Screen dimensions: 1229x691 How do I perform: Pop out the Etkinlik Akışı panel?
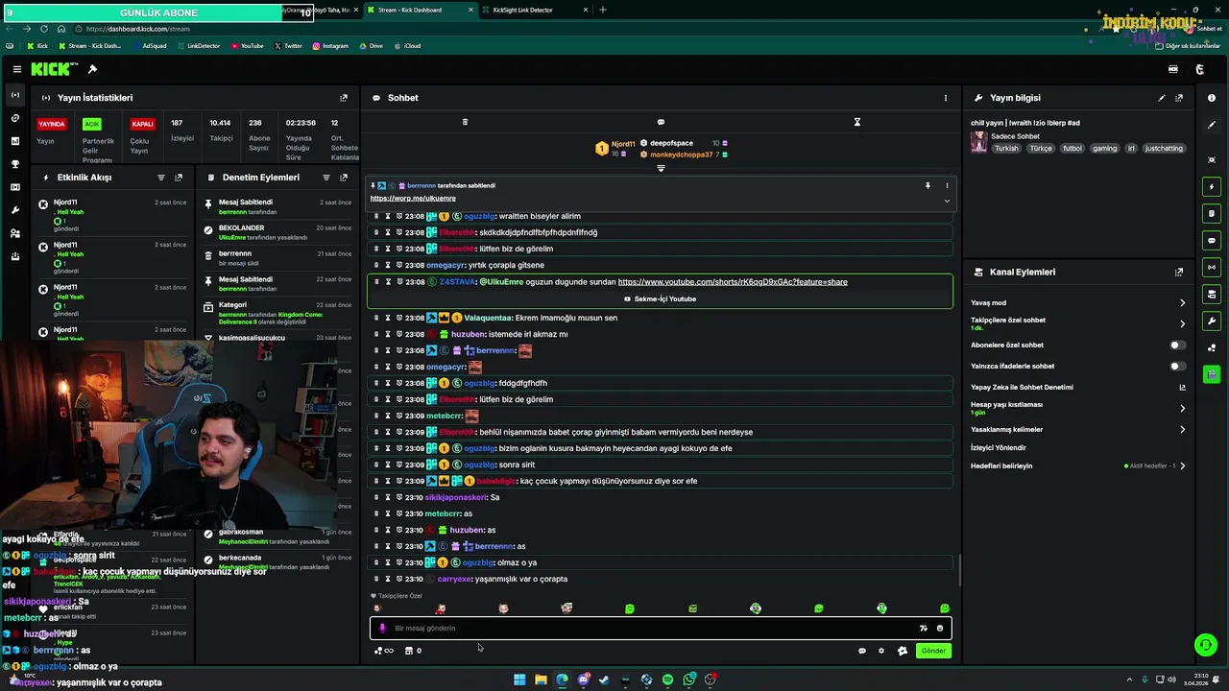pos(179,178)
